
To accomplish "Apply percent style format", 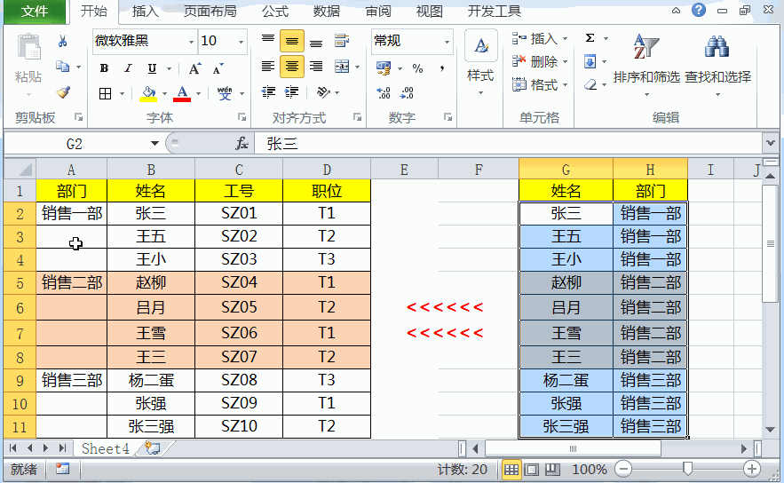I will click(x=418, y=68).
